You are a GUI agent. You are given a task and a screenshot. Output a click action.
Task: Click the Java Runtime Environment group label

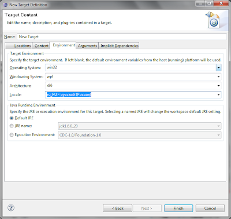point(32,105)
